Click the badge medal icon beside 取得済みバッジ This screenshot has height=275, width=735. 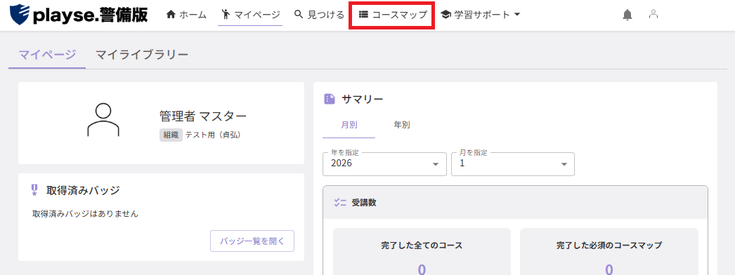34,190
